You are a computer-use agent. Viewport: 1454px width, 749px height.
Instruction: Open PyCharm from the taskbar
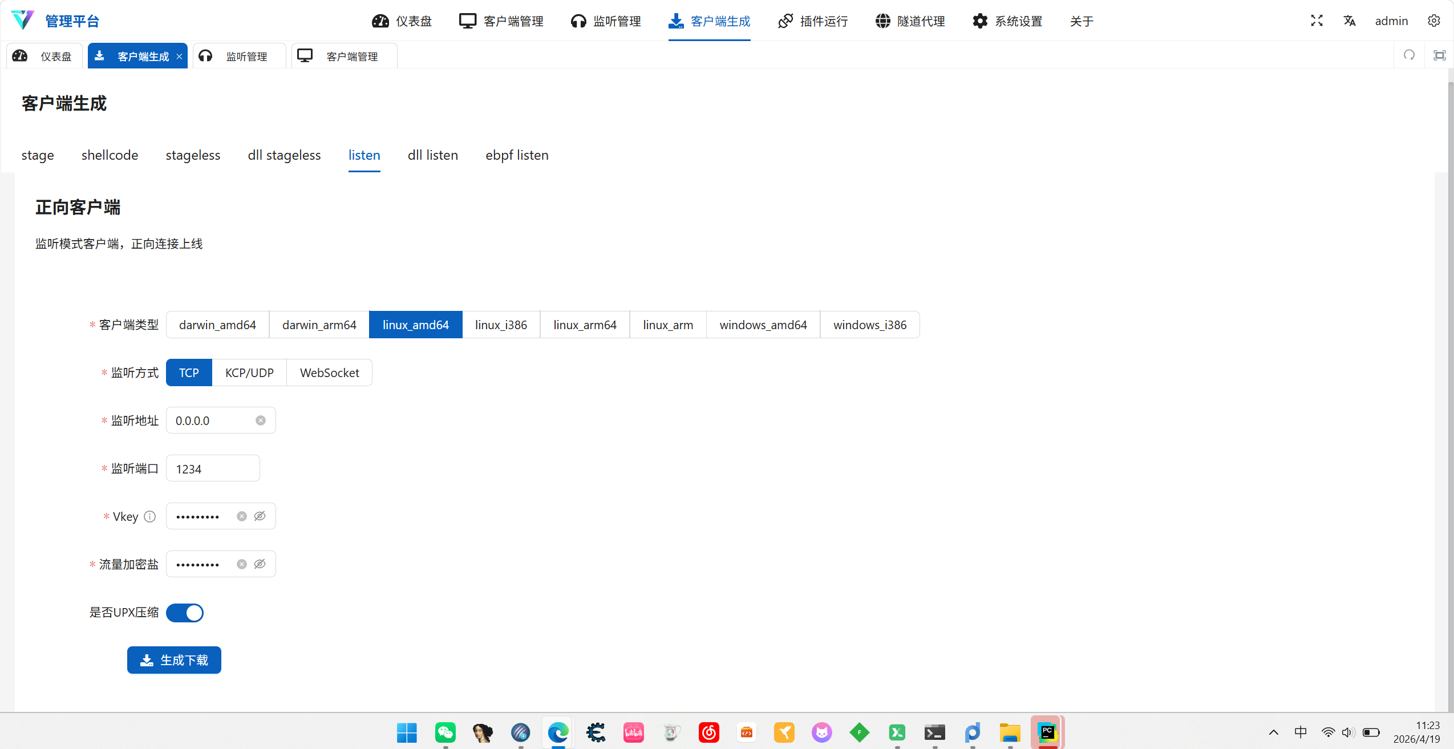coord(1047,732)
